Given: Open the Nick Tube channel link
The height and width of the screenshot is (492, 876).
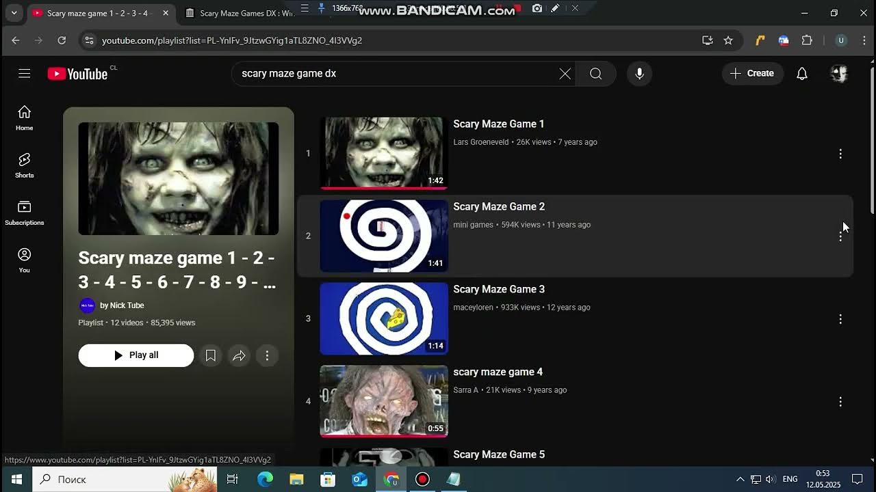Looking at the screenshot, I should point(122,305).
